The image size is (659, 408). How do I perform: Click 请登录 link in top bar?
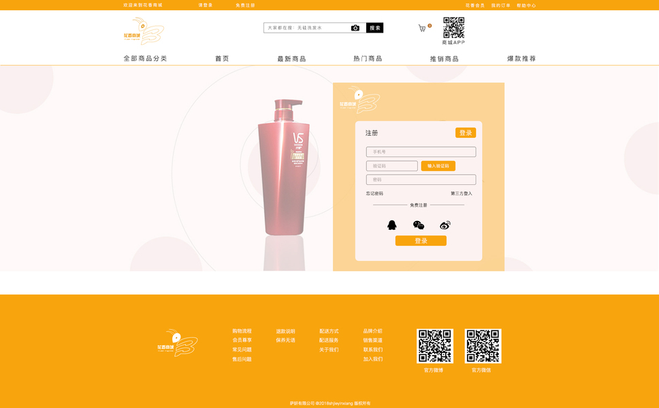click(206, 5)
